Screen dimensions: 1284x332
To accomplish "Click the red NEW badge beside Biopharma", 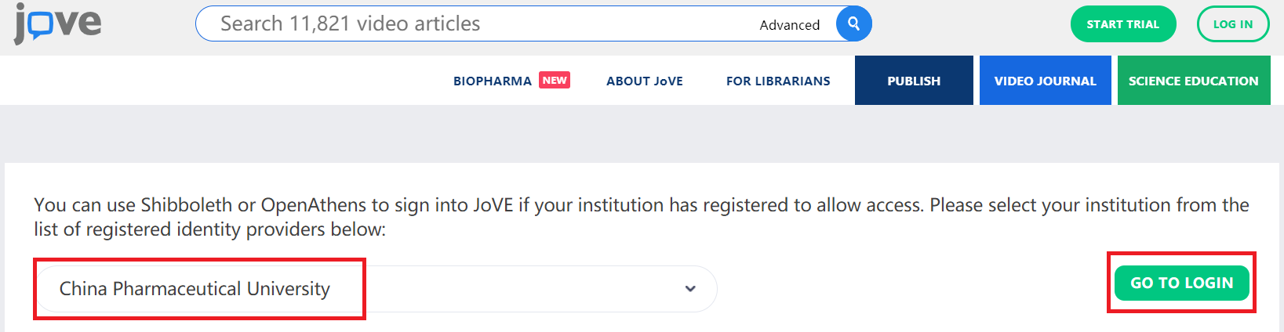I will [555, 81].
